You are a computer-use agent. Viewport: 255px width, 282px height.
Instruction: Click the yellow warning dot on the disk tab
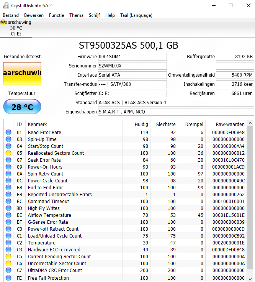click(x=3, y=22)
